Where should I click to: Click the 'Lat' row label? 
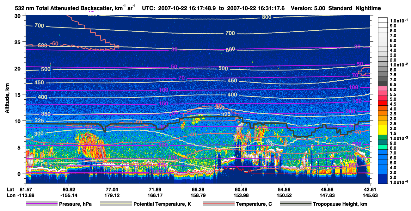[10, 189]
